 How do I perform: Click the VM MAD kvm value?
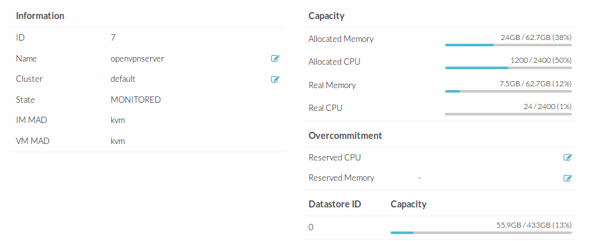pos(118,141)
